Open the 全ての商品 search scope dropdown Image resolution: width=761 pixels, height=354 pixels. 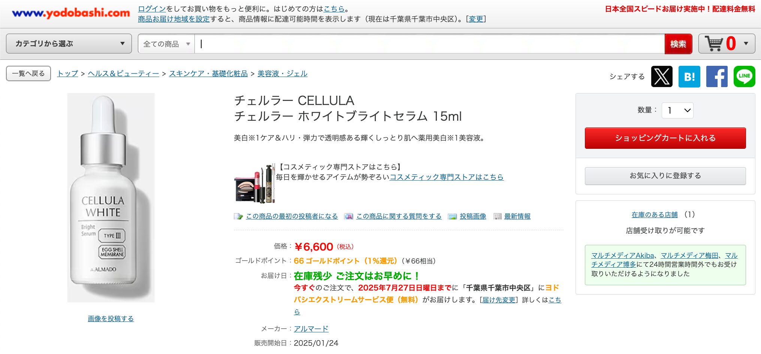point(166,44)
